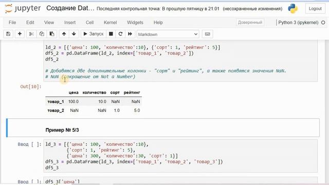
Task: Open the Insert menu
Action: tap(70, 23)
